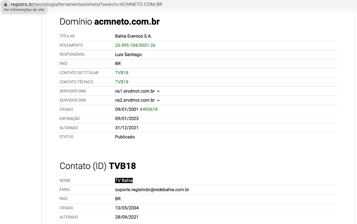Image resolution: width=357 pixels, height=224 pixels.
Task: Open the document 33.995.184/0001-26 link
Action: pyautogui.click(x=135, y=45)
